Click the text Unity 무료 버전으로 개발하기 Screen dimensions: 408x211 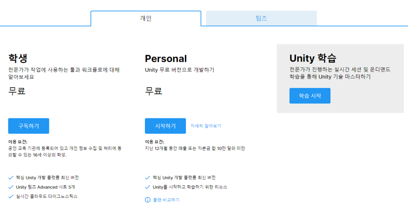[x=180, y=70]
